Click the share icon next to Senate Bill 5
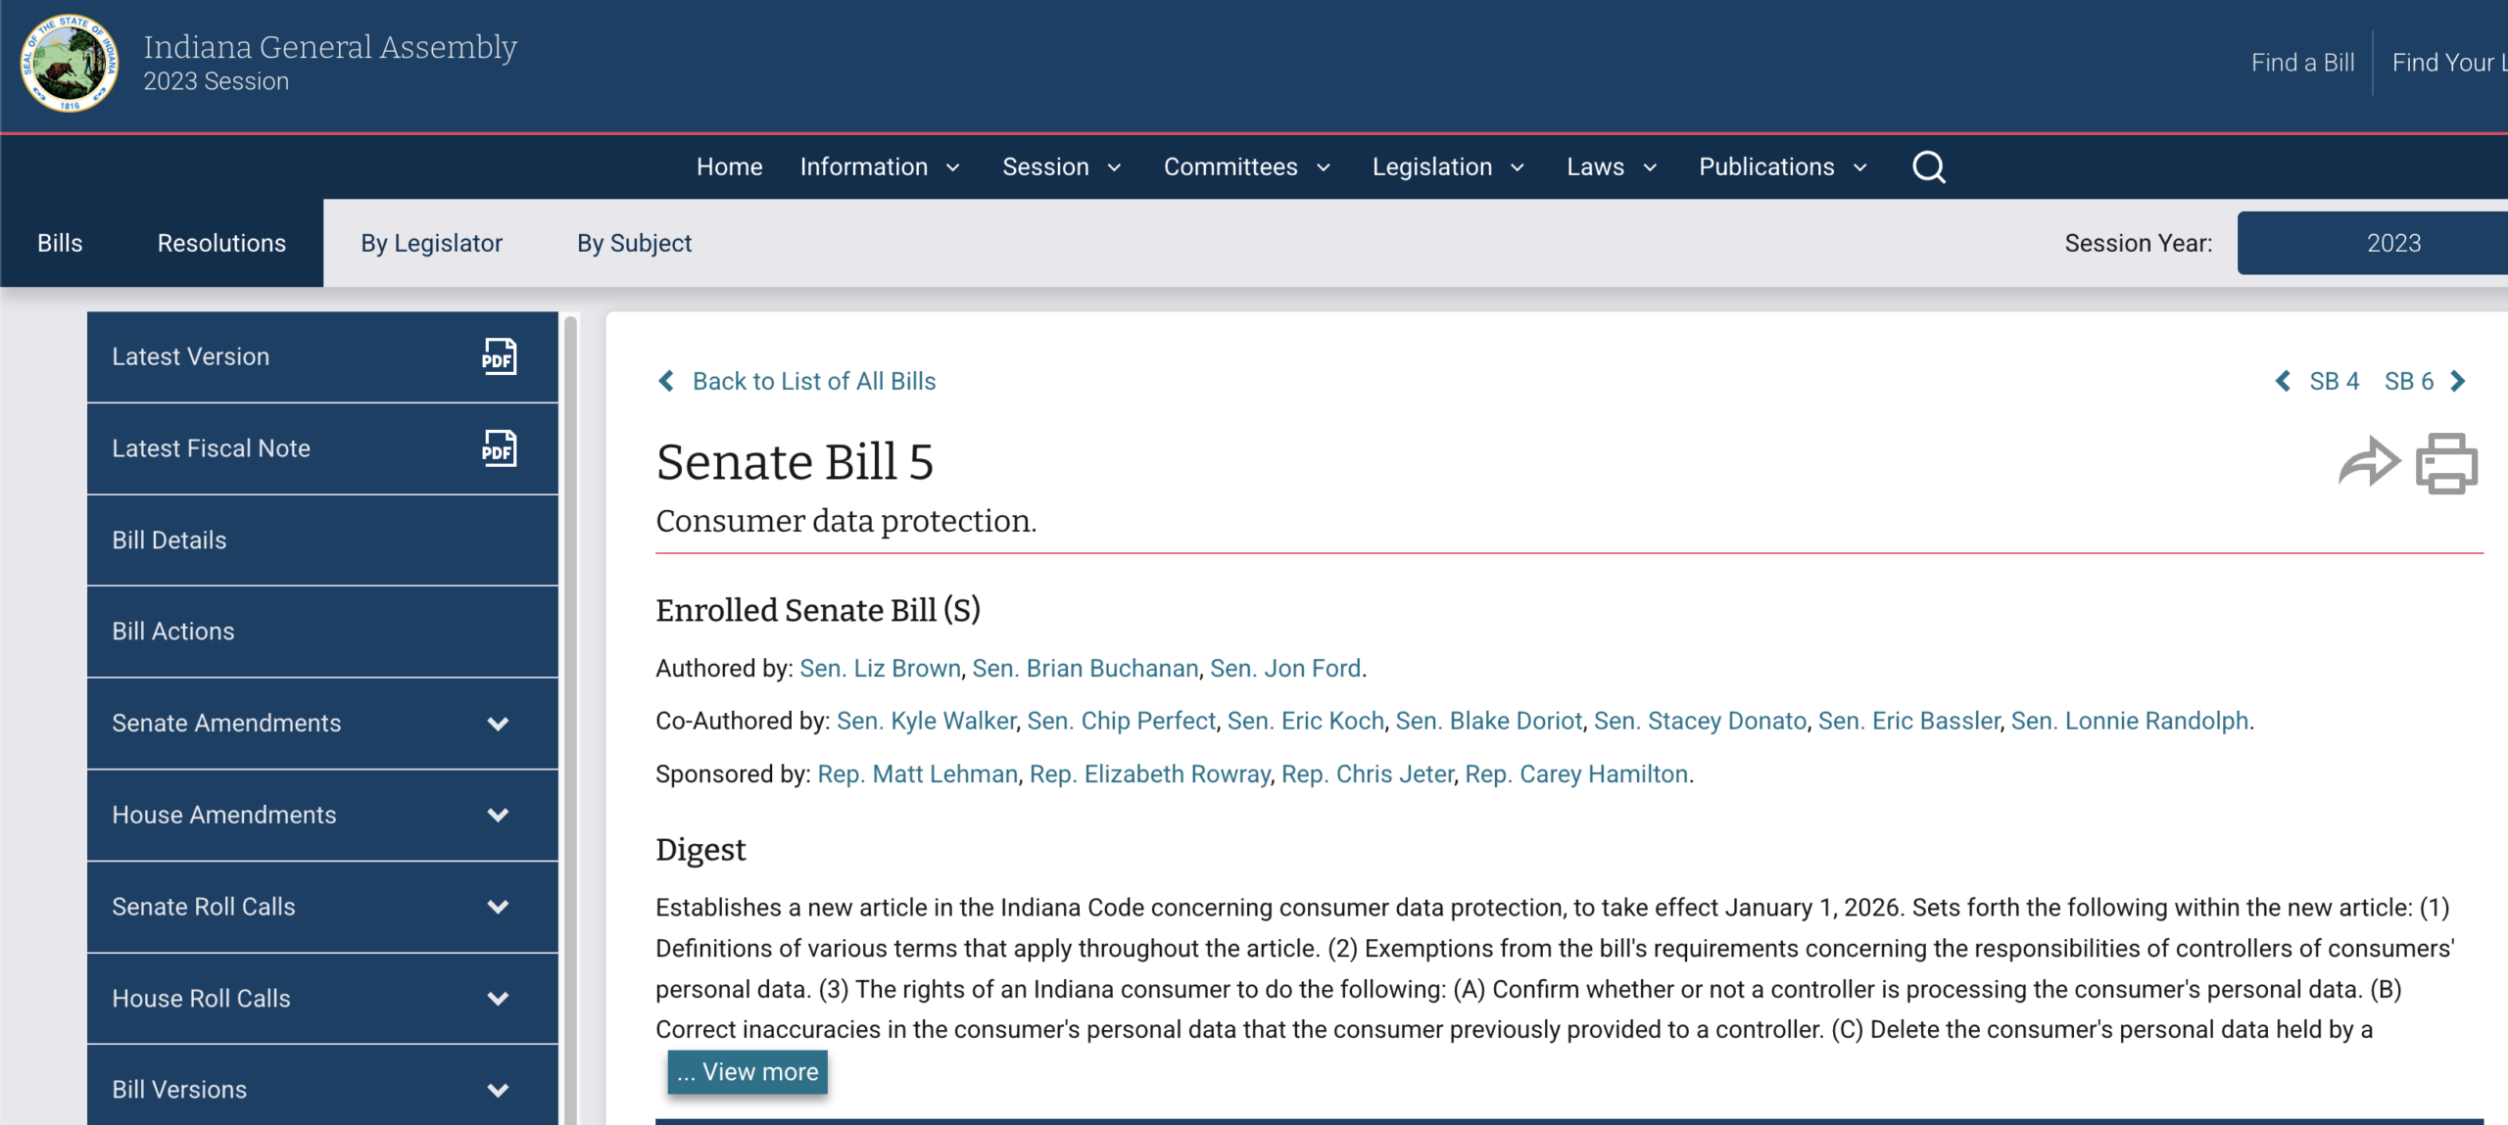The height and width of the screenshot is (1125, 2508). 2369,462
